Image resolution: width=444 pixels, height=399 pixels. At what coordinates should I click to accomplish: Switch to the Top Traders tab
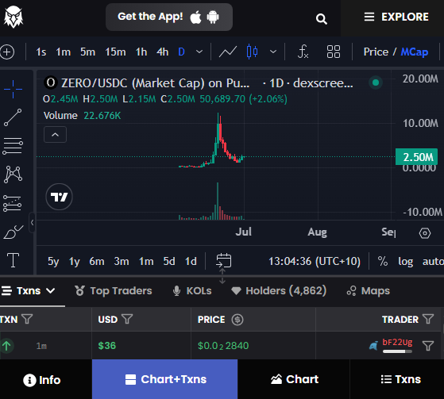click(113, 290)
